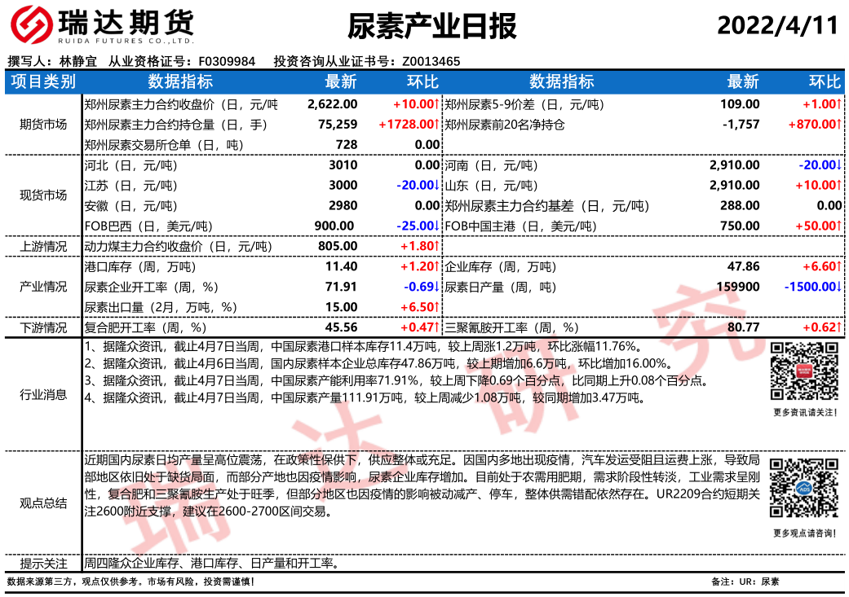Click the 更多资讯请关注 caption text

(804, 413)
